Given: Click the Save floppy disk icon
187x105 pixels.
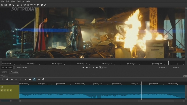Looking at the screenshot, I should coord(6,5).
